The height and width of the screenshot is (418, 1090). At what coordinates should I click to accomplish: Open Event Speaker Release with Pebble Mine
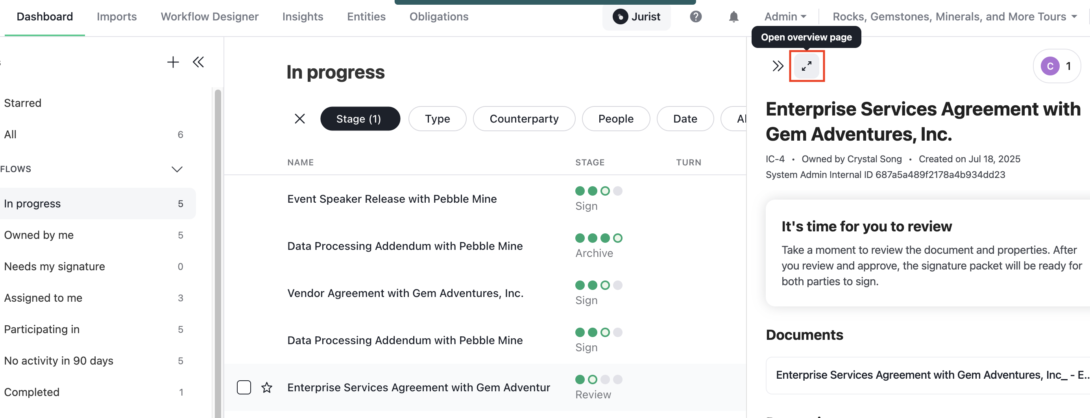pyautogui.click(x=392, y=199)
